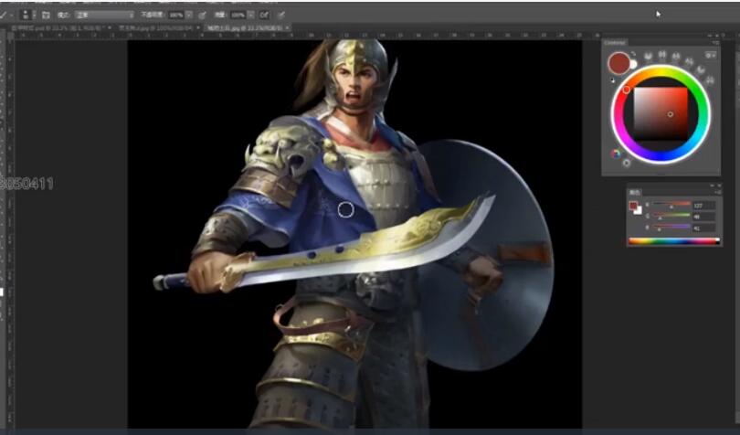
Task: Click the multicolor gamut icon below wheel
Action: pos(616,154)
